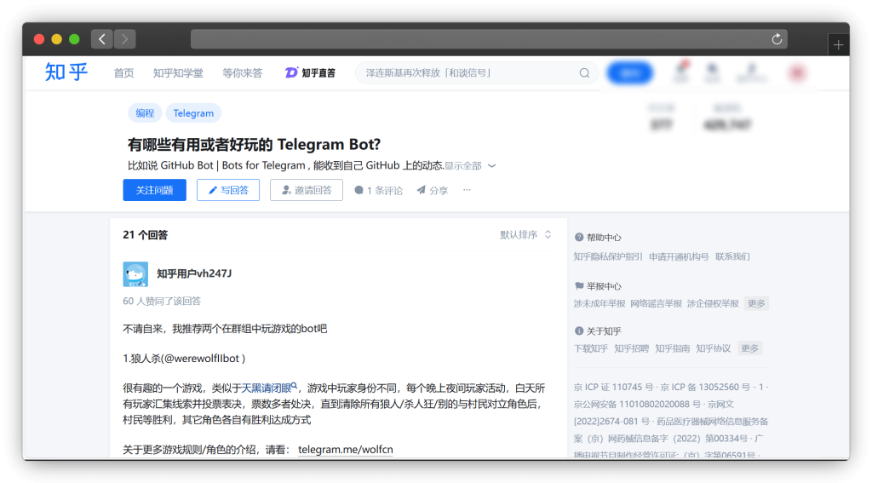
Task: Reload the page with refresh icon
Action: coord(777,39)
